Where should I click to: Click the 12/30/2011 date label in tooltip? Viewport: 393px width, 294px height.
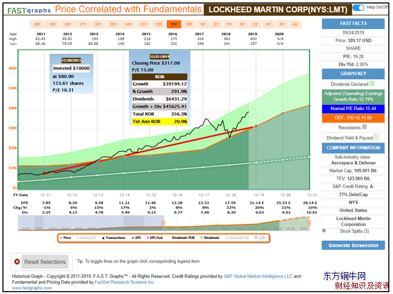pyautogui.click(x=71, y=60)
